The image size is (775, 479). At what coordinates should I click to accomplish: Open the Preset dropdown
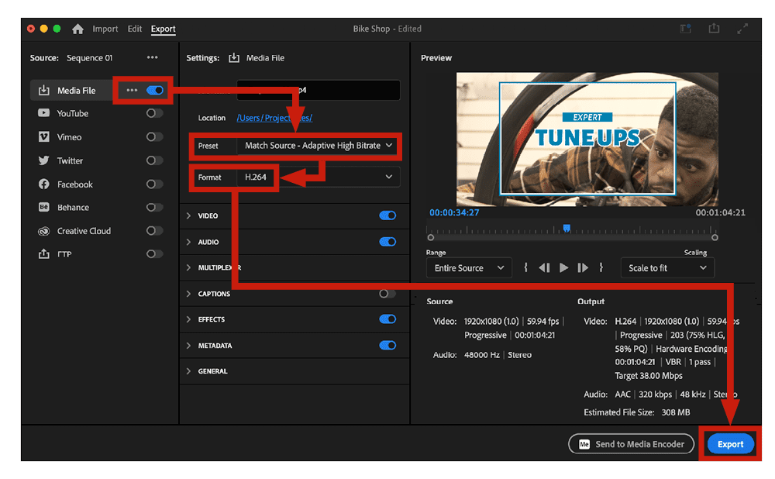(319, 146)
